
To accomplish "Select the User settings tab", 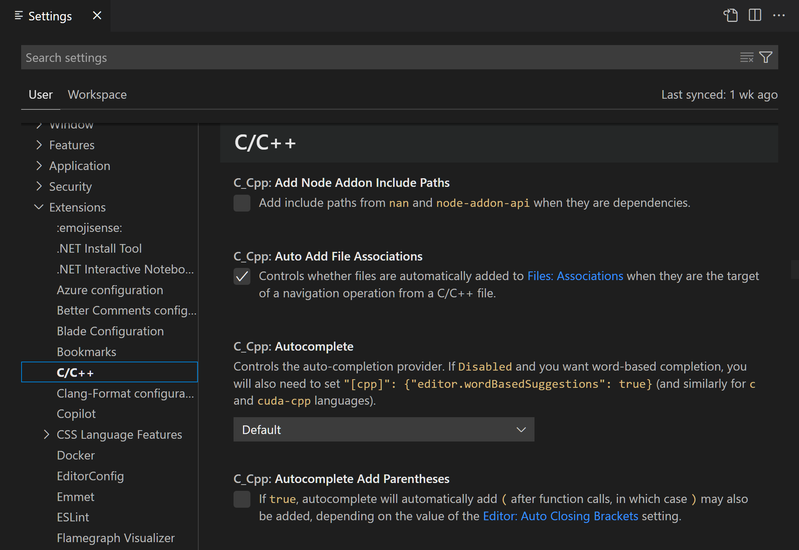I will point(40,94).
